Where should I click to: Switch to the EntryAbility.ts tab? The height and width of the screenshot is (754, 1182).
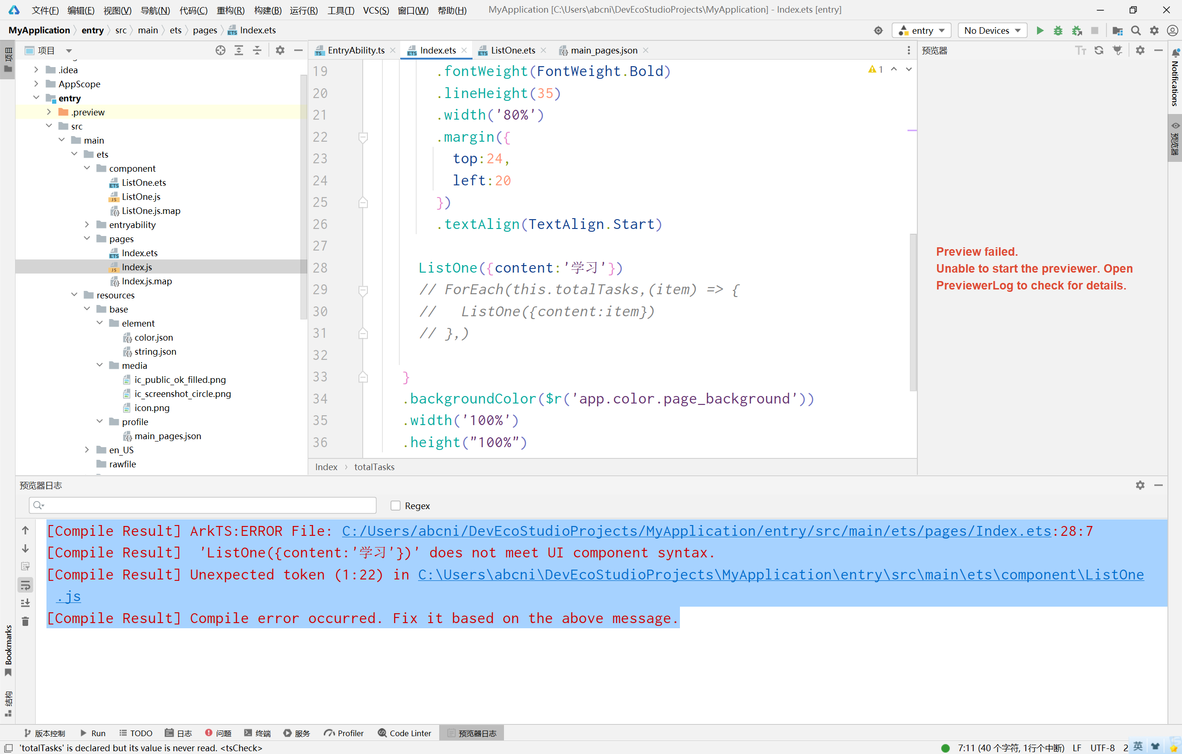click(x=356, y=50)
